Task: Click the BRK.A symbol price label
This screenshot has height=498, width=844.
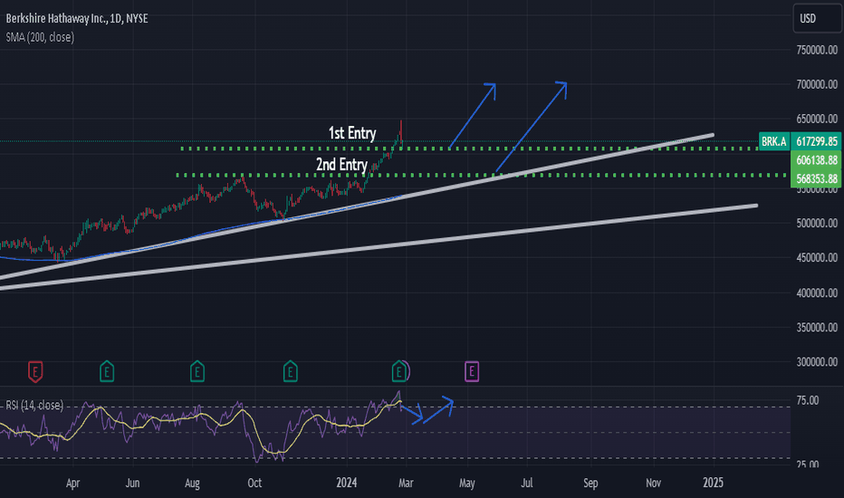Action: (x=773, y=141)
